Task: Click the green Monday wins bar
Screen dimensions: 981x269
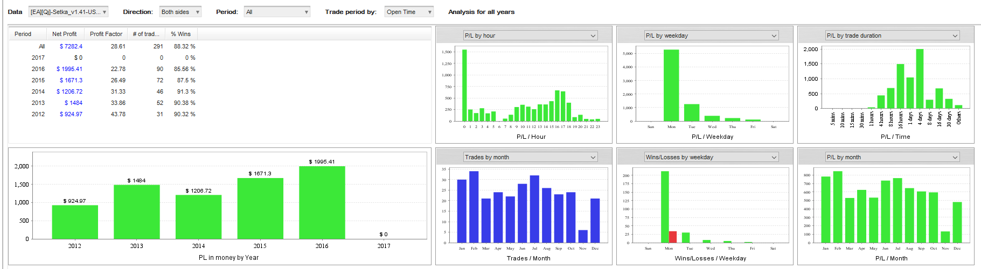Action: click(665, 207)
